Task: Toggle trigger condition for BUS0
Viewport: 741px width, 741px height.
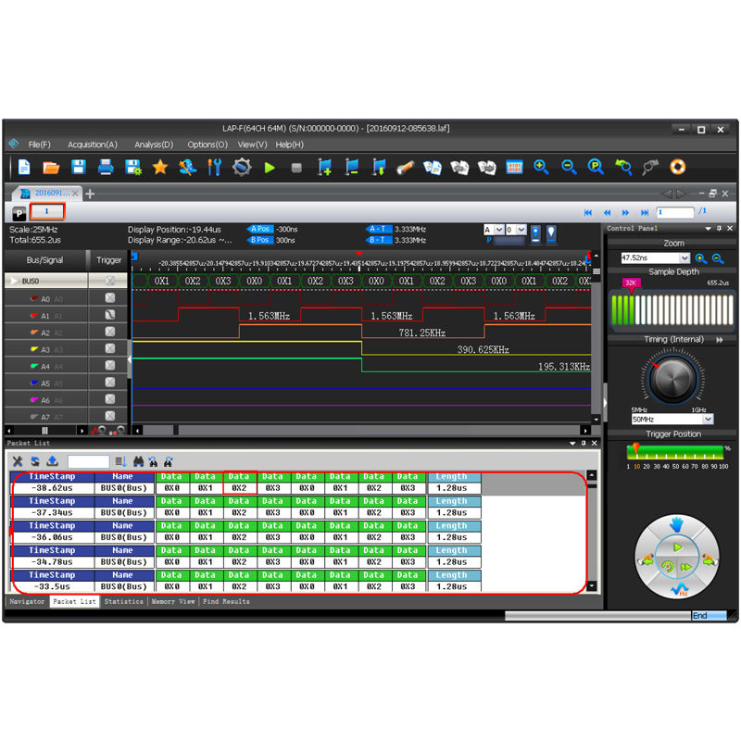Action: tap(109, 281)
